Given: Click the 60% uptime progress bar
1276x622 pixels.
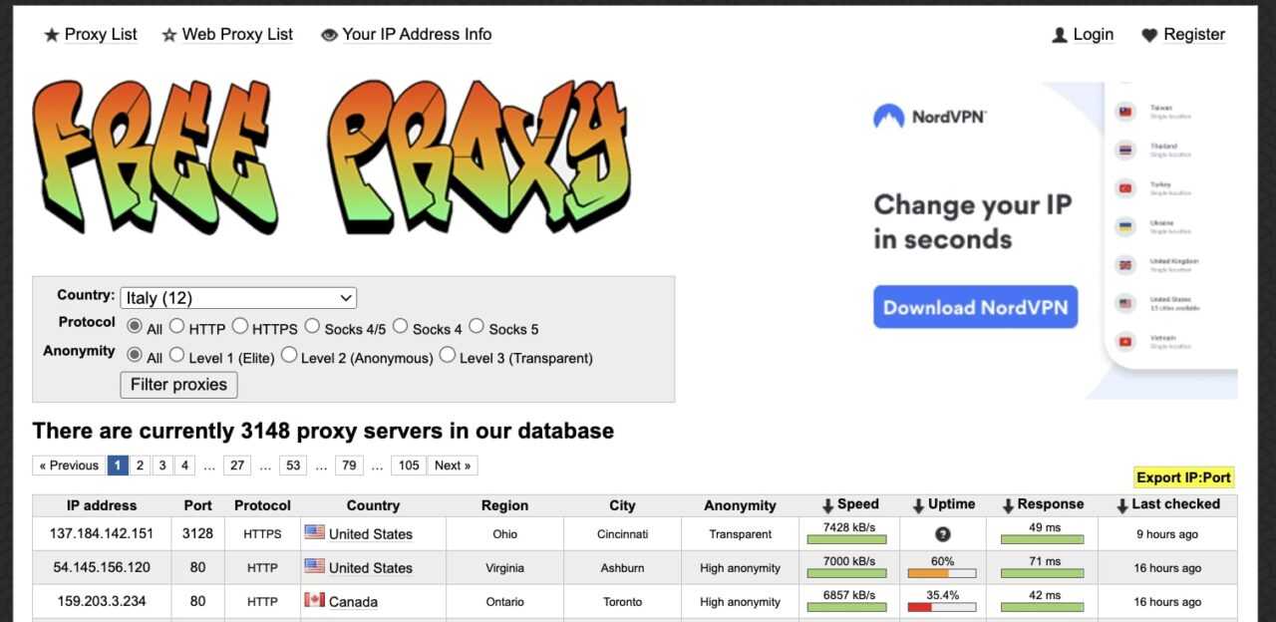Looking at the screenshot, I should click(x=942, y=573).
